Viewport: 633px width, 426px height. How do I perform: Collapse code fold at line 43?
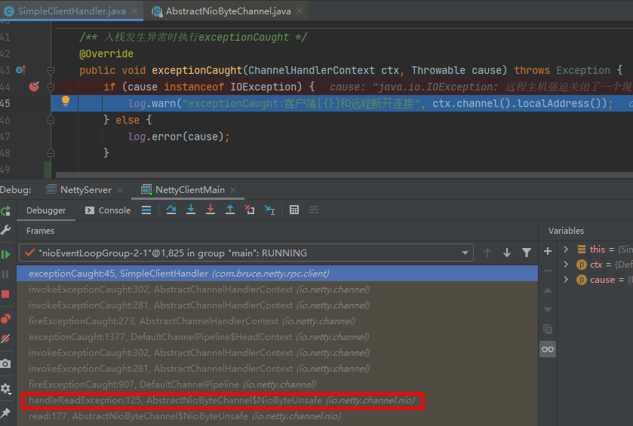(x=51, y=71)
